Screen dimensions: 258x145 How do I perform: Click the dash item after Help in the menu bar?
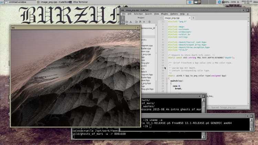pyautogui.click(x=187, y=14)
